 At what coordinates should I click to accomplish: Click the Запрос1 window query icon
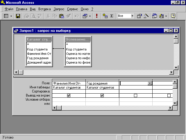pos(16,31)
